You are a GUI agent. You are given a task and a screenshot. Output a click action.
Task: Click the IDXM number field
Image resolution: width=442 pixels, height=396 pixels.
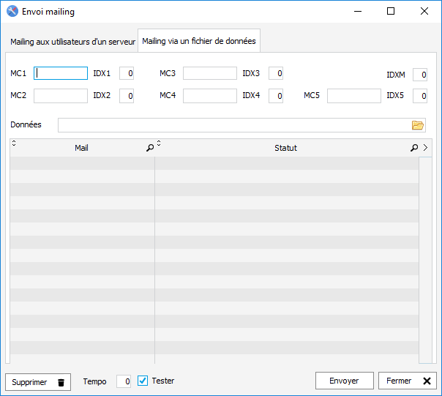point(420,75)
